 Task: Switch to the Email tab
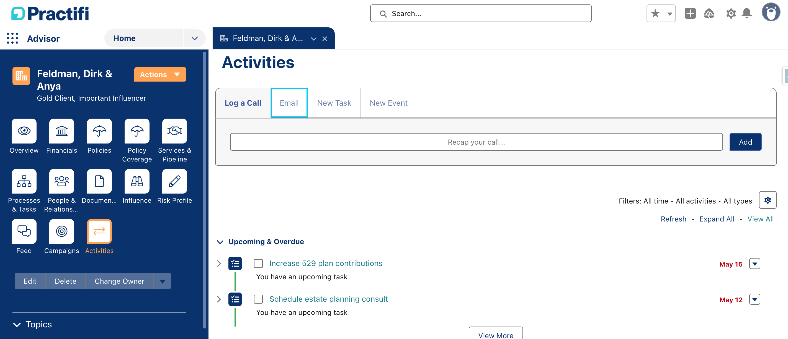coord(289,103)
